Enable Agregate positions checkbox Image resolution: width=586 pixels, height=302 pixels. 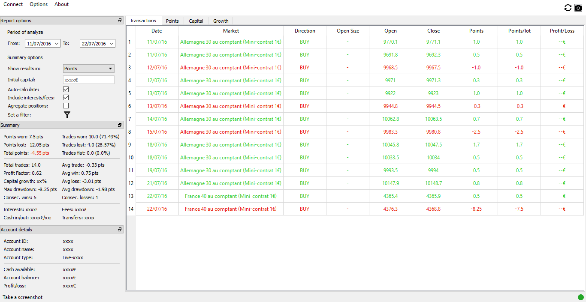[66, 106]
